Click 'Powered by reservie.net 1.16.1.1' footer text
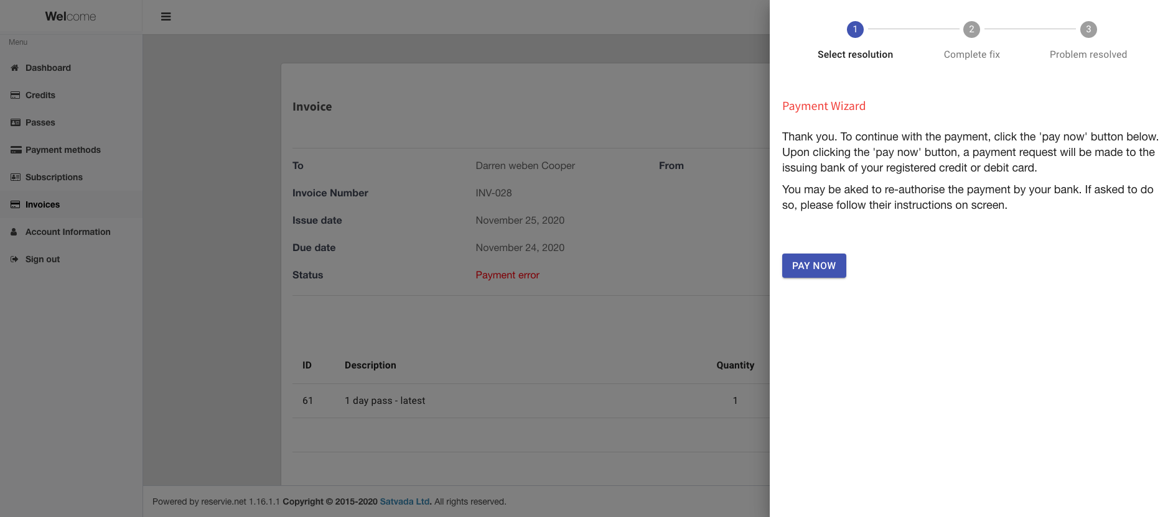 pos(216,501)
